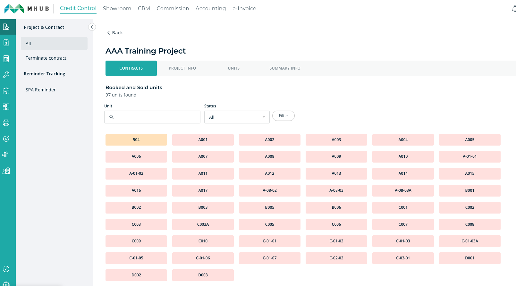Open the clock history icon in sidebar
The image size is (516, 286).
tap(6, 269)
